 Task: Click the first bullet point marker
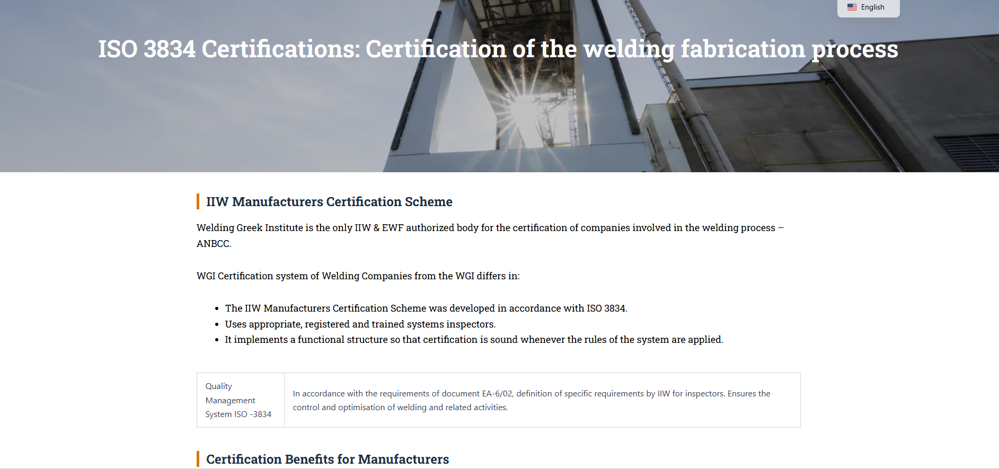pos(217,309)
